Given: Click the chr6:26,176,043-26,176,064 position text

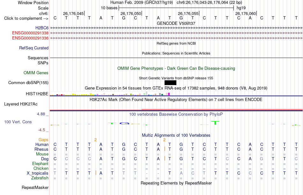Looking at the screenshot, I should click(x=209, y=3).
